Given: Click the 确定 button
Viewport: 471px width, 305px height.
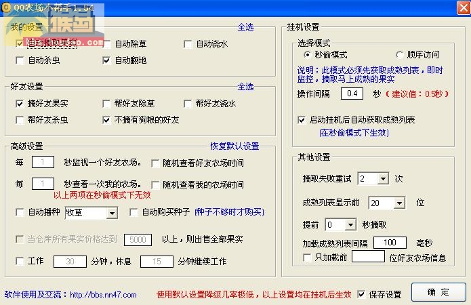Looking at the screenshot, I should (438, 291).
